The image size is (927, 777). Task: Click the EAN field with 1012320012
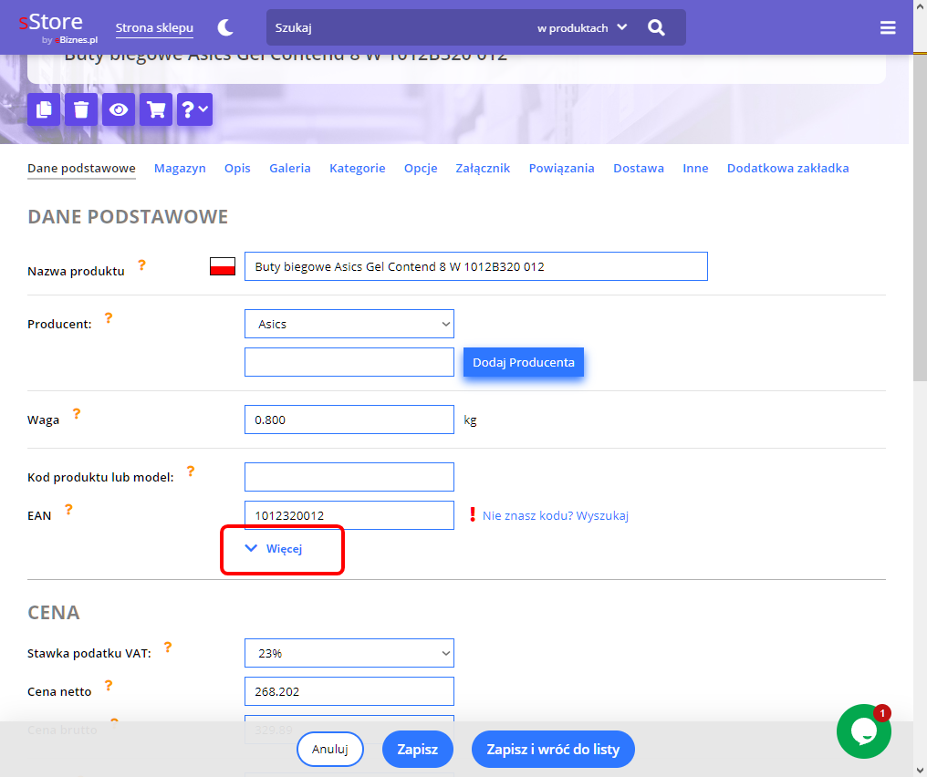349,515
